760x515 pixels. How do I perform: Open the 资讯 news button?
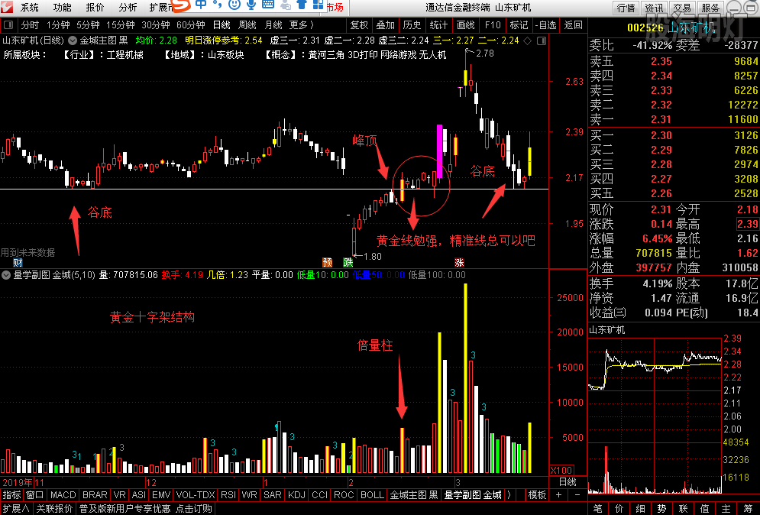tap(654, 8)
